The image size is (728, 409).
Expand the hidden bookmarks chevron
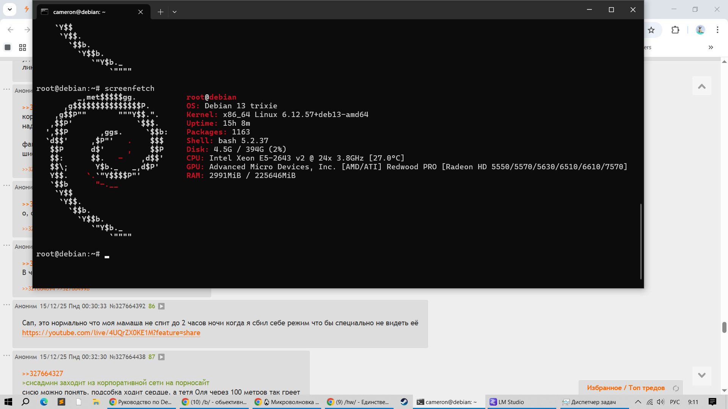[711, 47]
